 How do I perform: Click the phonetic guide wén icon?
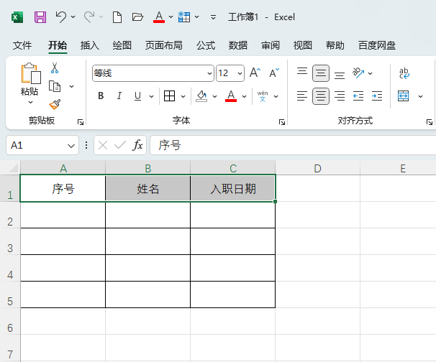click(x=263, y=96)
